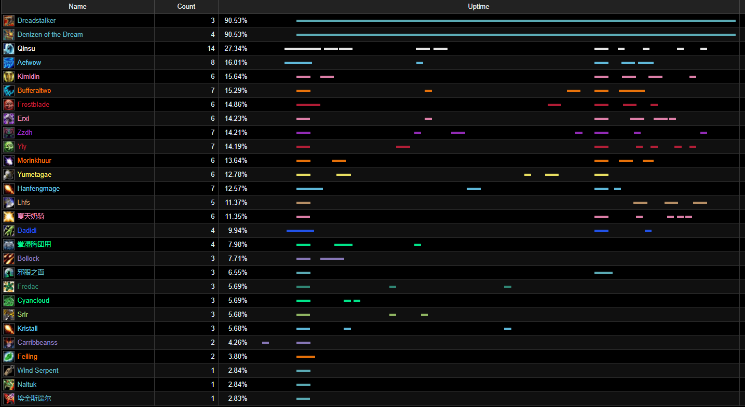
Task: Open the Erxi name link
Action: click(x=23, y=119)
